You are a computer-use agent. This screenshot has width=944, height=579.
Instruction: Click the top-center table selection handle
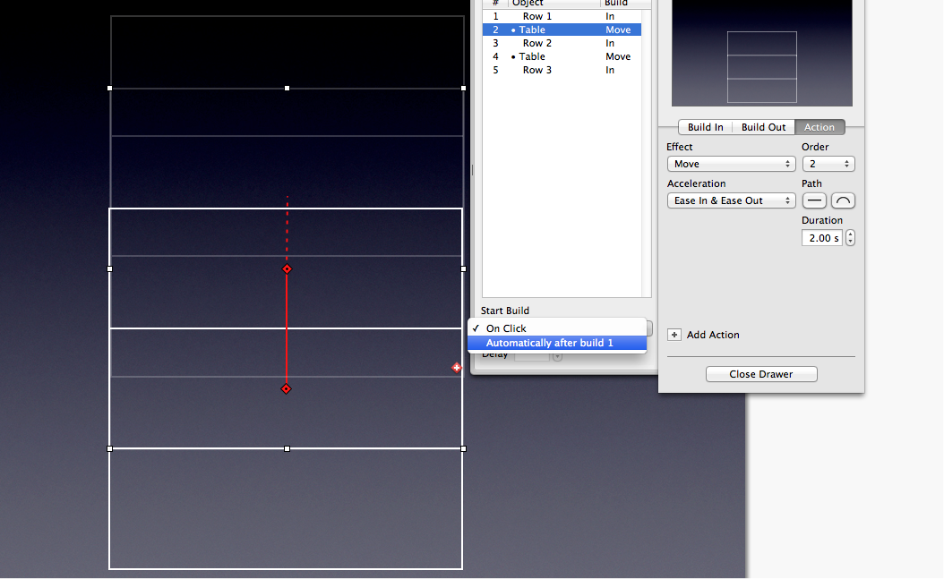(287, 89)
